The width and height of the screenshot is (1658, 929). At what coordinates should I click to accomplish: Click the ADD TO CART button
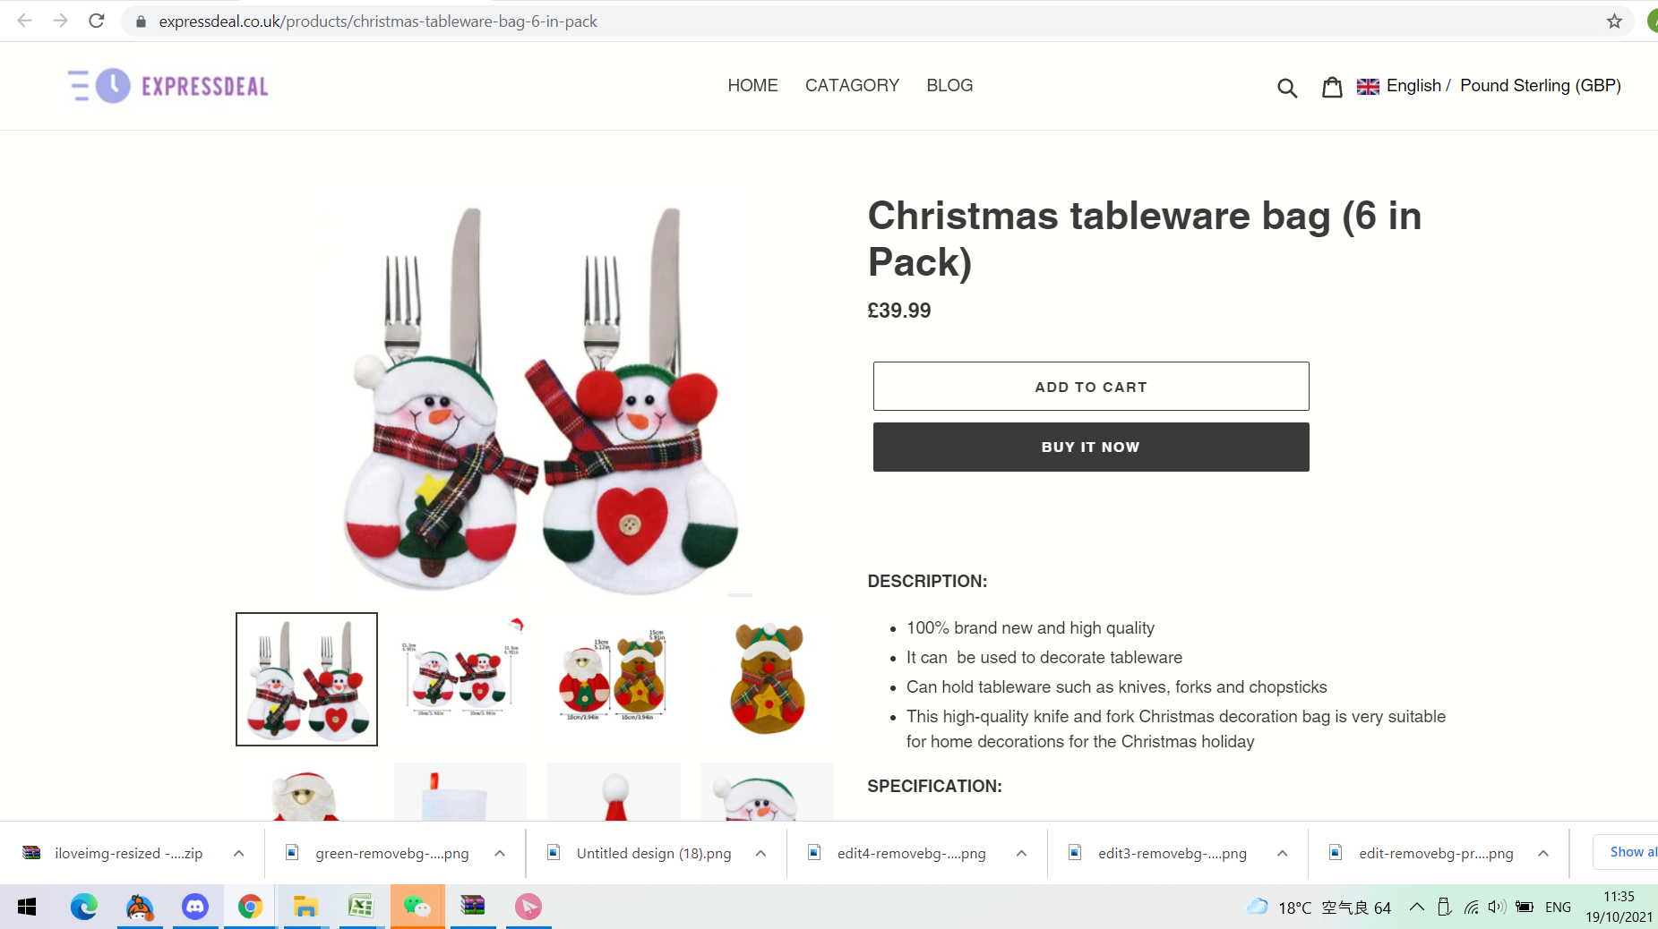pos(1091,387)
